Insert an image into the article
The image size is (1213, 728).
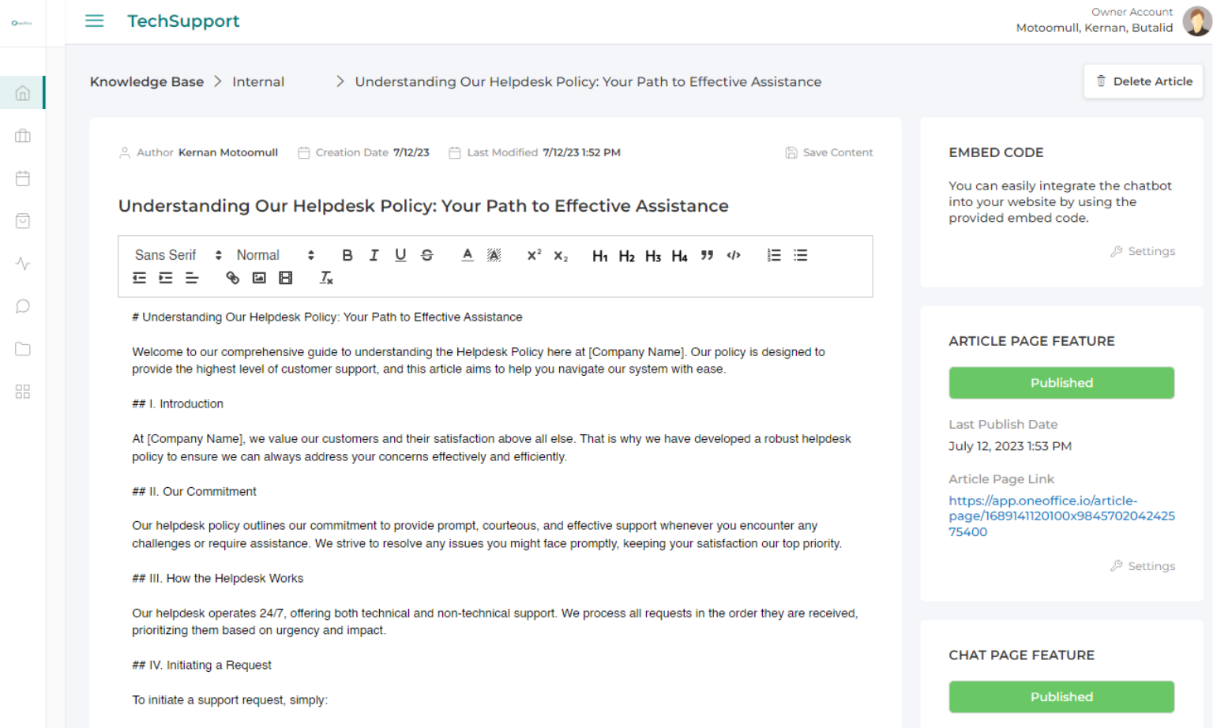click(x=259, y=278)
